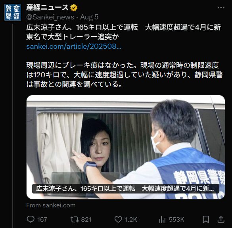
Task: Click the 821 reposts count
Action: (86, 220)
